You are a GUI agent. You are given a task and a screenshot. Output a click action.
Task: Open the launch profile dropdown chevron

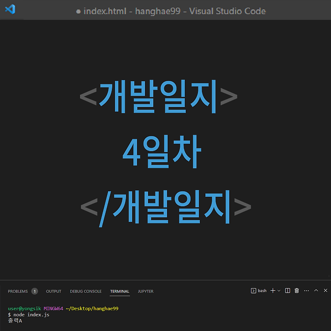pos(279,291)
